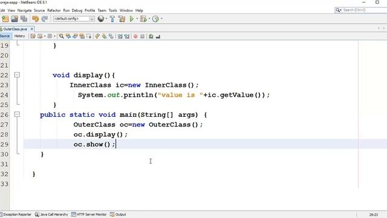Click the first dropdown arrow after Last Edit icon
387x218 pixels.
coord(45,36)
